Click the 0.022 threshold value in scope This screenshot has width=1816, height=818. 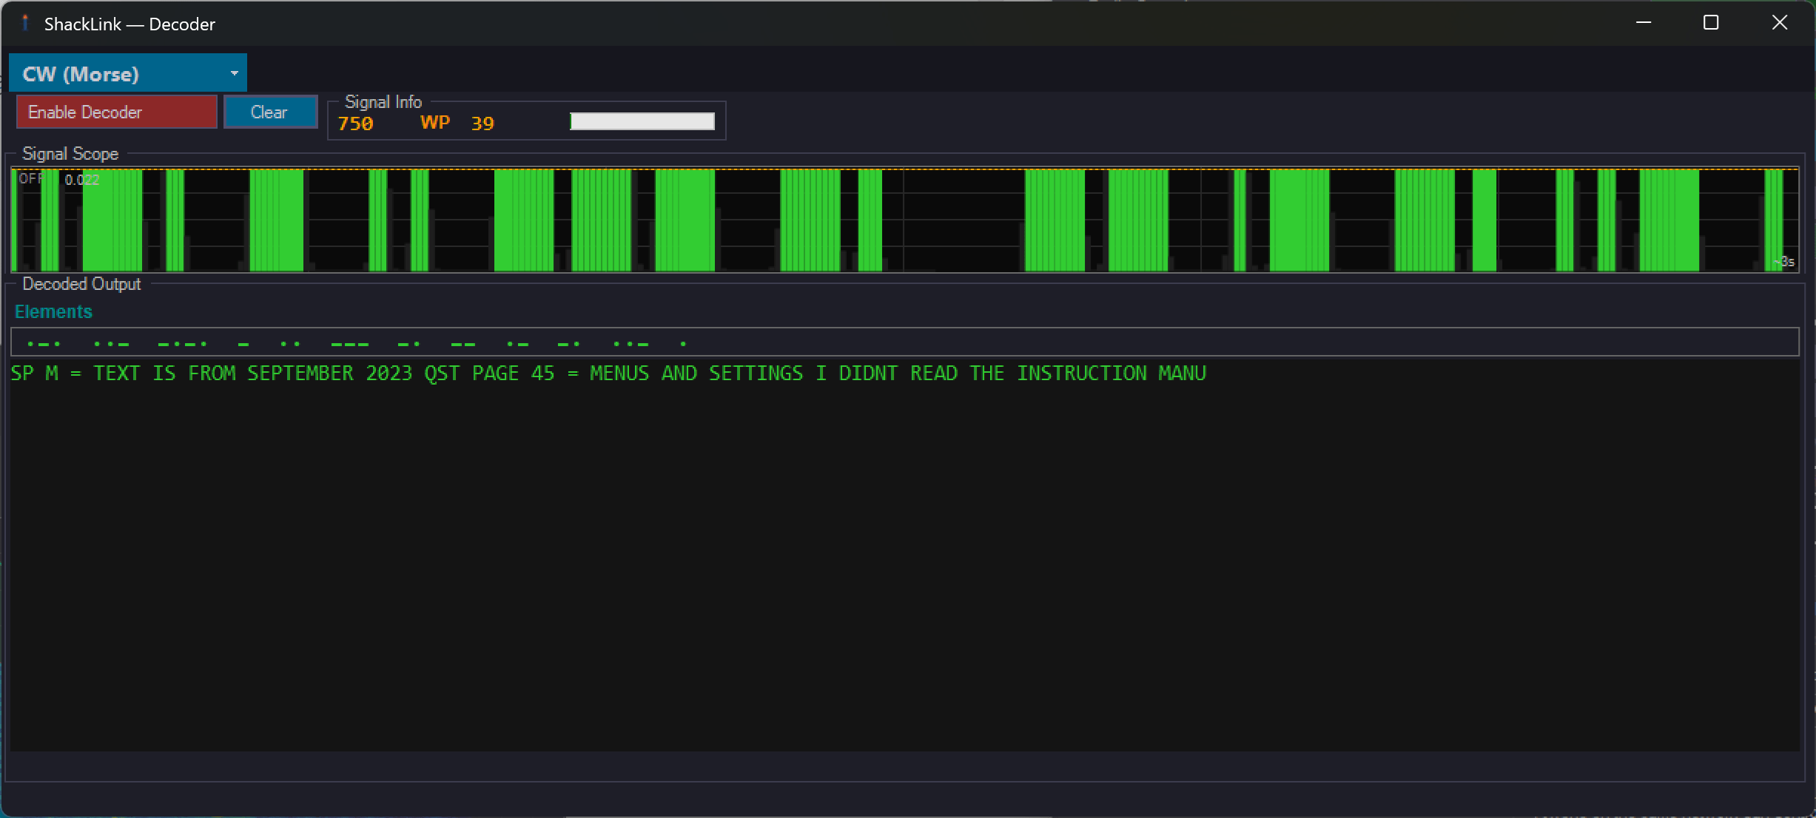[81, 180]
